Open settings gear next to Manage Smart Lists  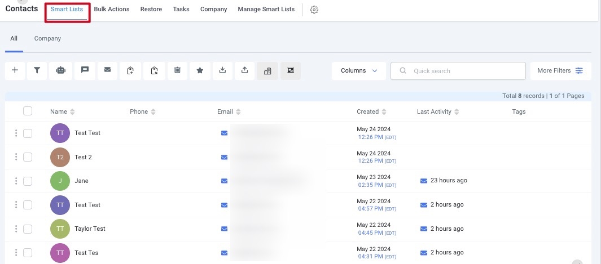314,10
